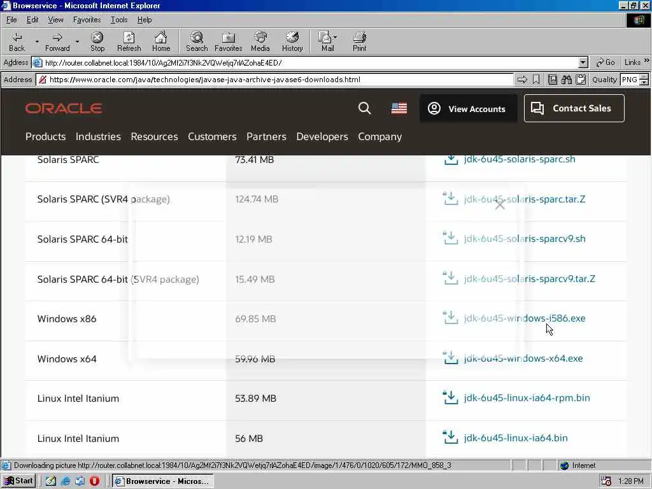
Task: Click the Oracle Resources nav item
Action: click(x=154, y=136)
